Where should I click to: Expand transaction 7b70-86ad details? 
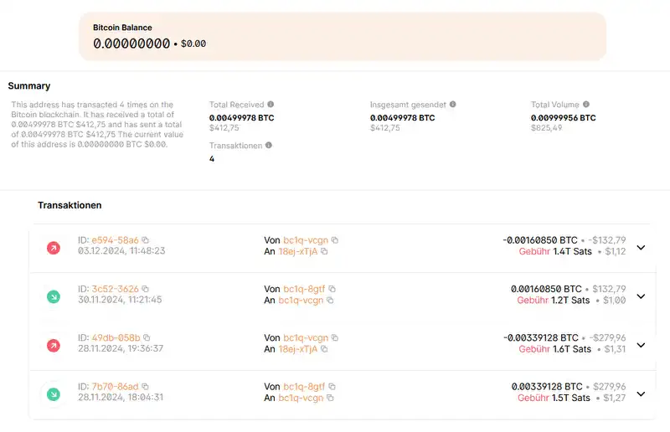pyautogui.click(x=641, y=393)
